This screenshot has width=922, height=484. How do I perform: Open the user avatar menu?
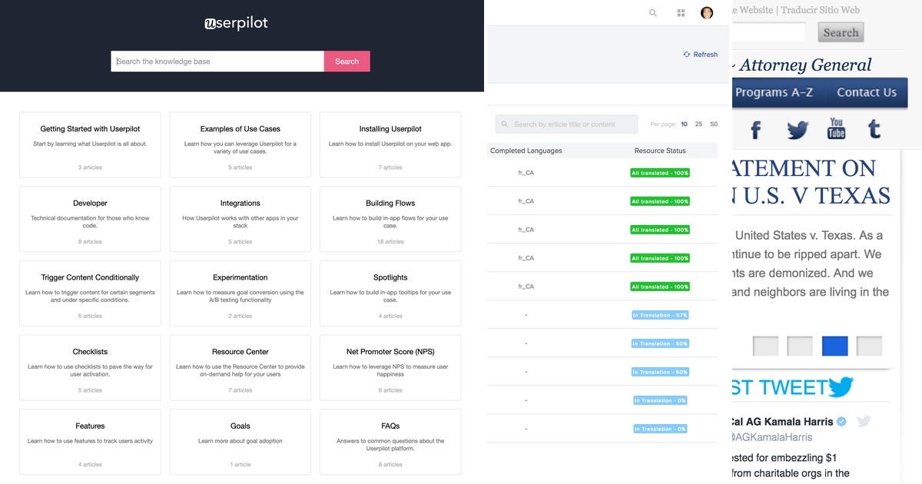(707, 13)
